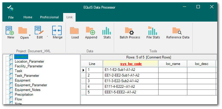Click the New project icon

(x=10, y=30)
